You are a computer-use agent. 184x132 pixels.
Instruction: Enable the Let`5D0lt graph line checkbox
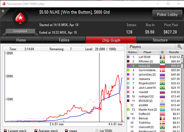[x=97, y=130]
